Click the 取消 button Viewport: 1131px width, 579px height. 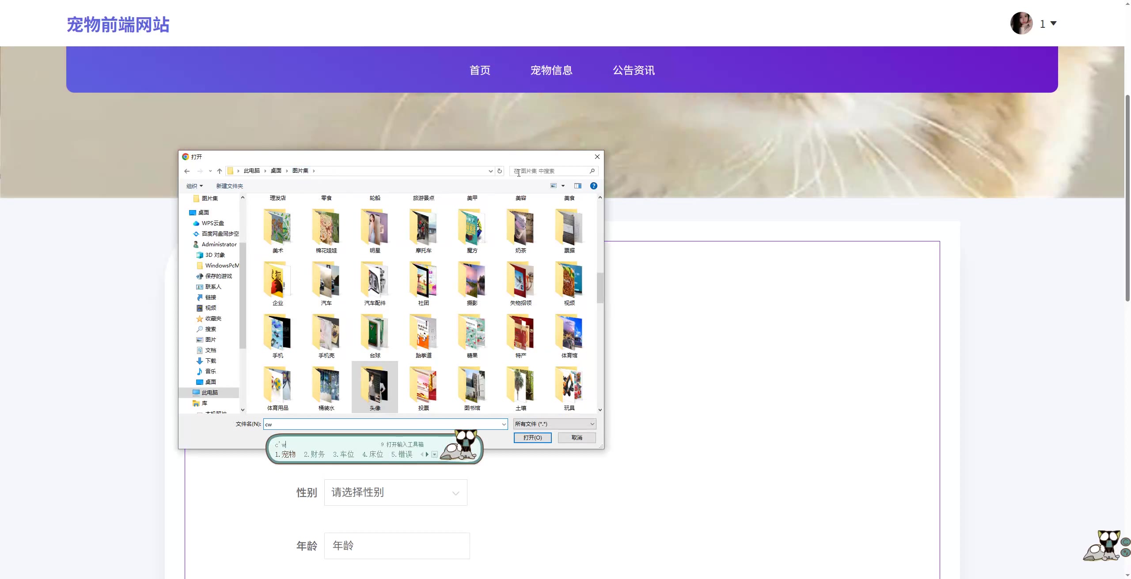577,438
